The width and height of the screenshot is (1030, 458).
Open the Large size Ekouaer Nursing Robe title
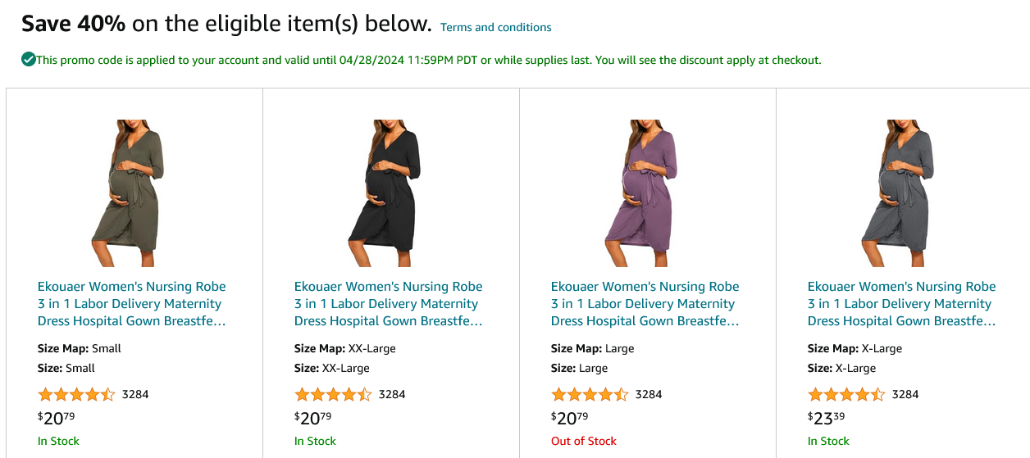point(645,304)
